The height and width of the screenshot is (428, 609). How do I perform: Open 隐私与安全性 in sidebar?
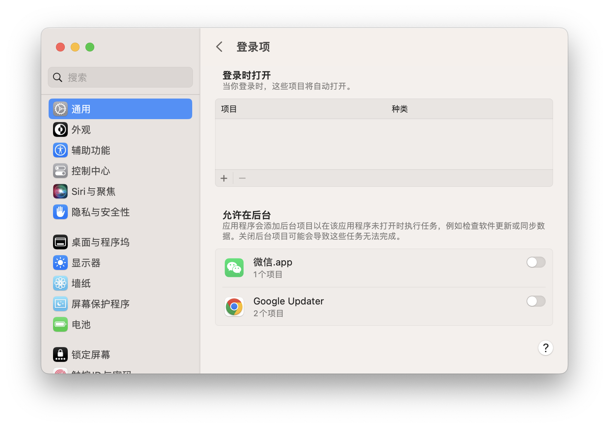(101, 212)
